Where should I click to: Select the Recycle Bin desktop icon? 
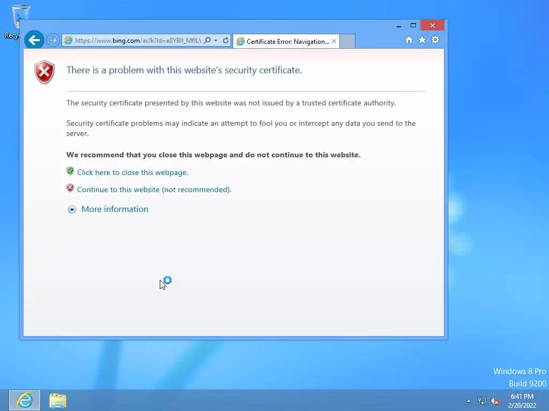coord(14,21)
